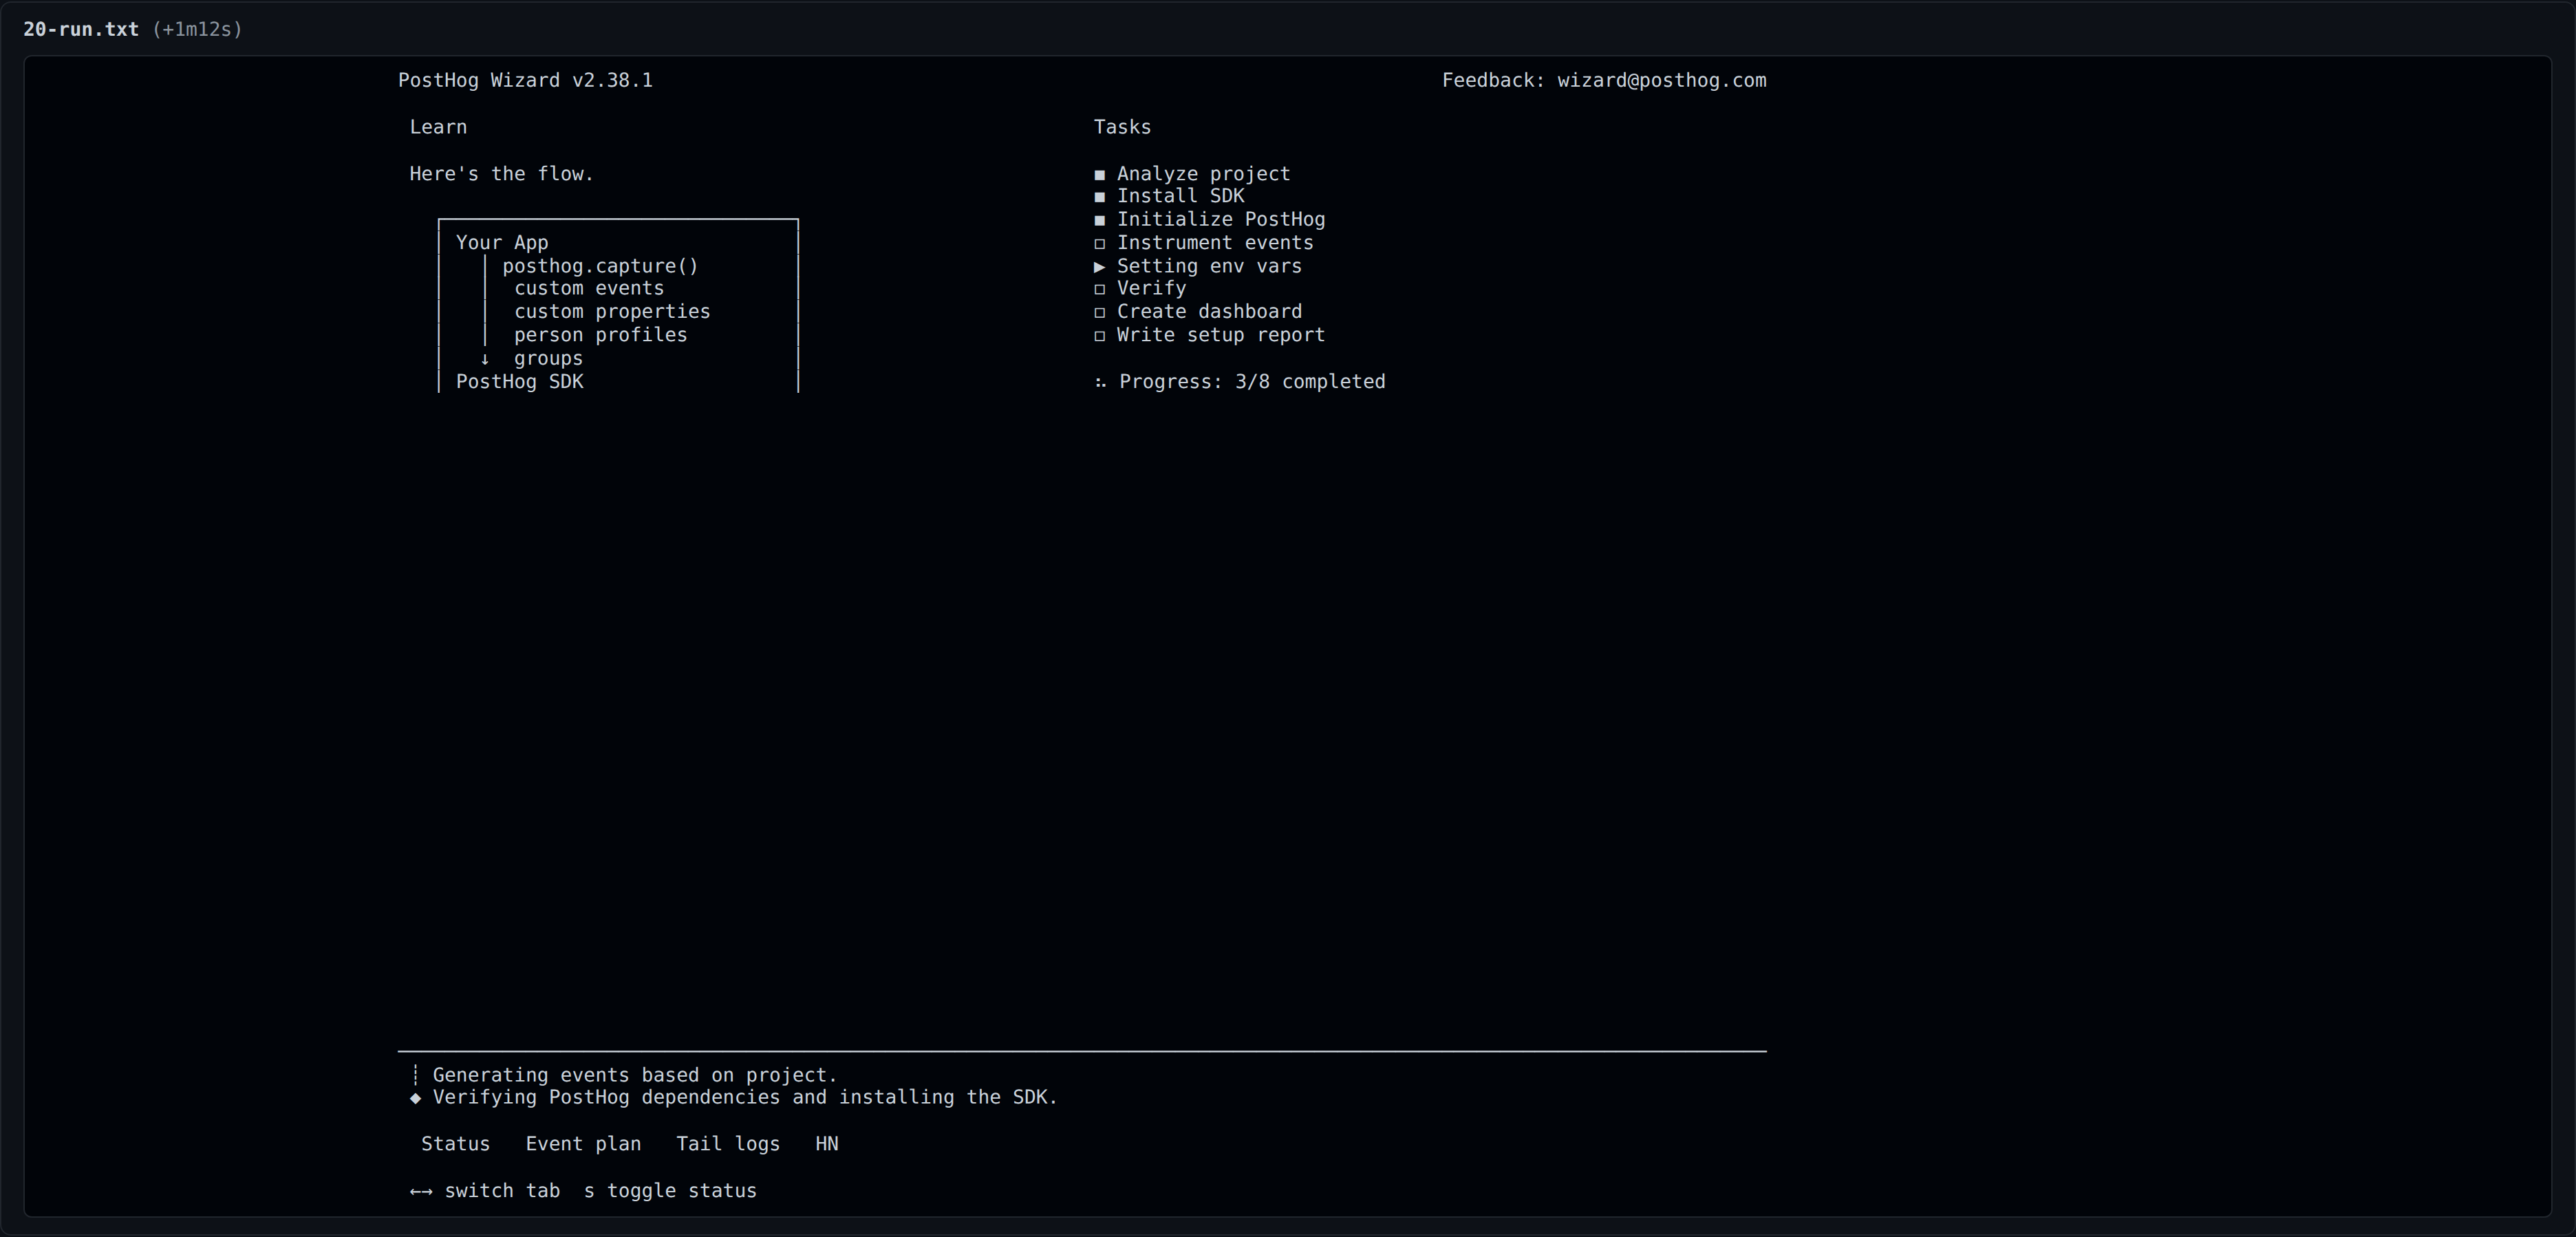2576x1237 pixels.
Task: Click the 'Analyze project' task label
Action: click(1204, 174)
